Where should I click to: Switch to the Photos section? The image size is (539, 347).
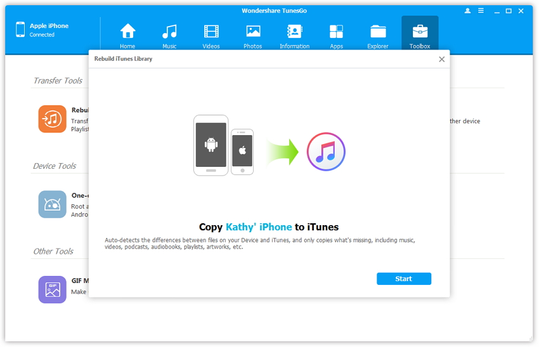pyautogui.click(x=253, y=36)
